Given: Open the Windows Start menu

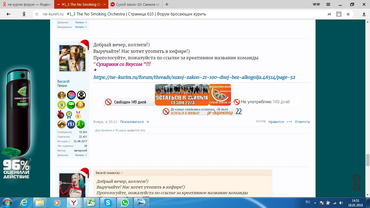Looking at the screenshot, I should (7, 203).
